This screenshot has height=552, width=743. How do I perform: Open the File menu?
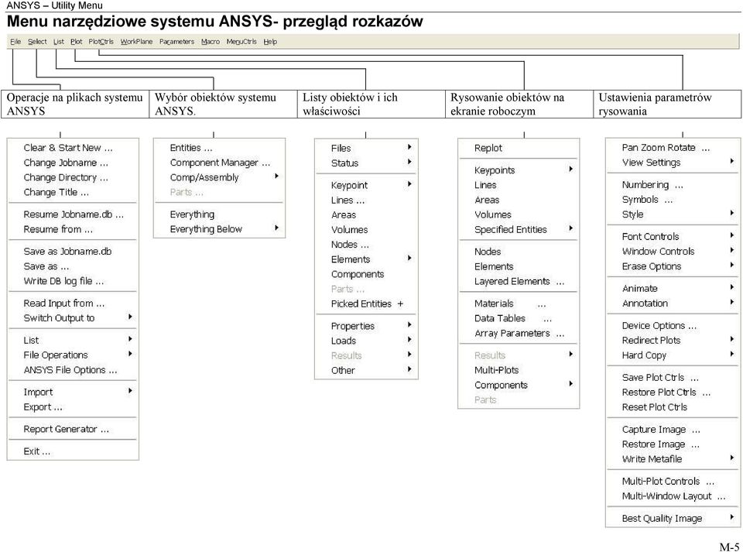click(x=15, y=42)
